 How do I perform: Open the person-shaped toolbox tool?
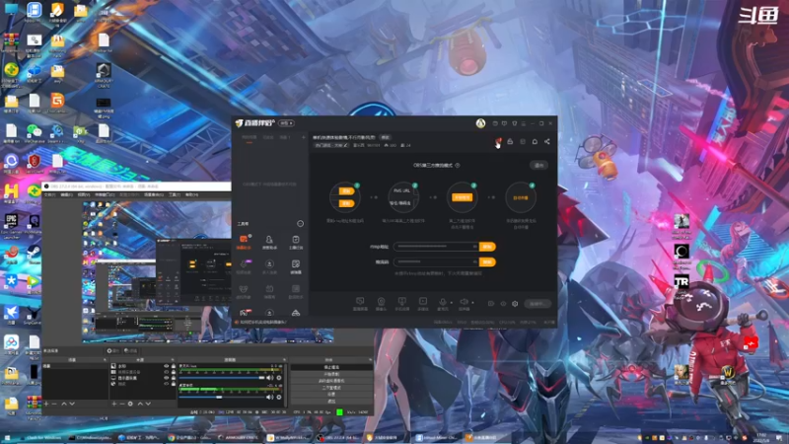click(x=269, y=240)
